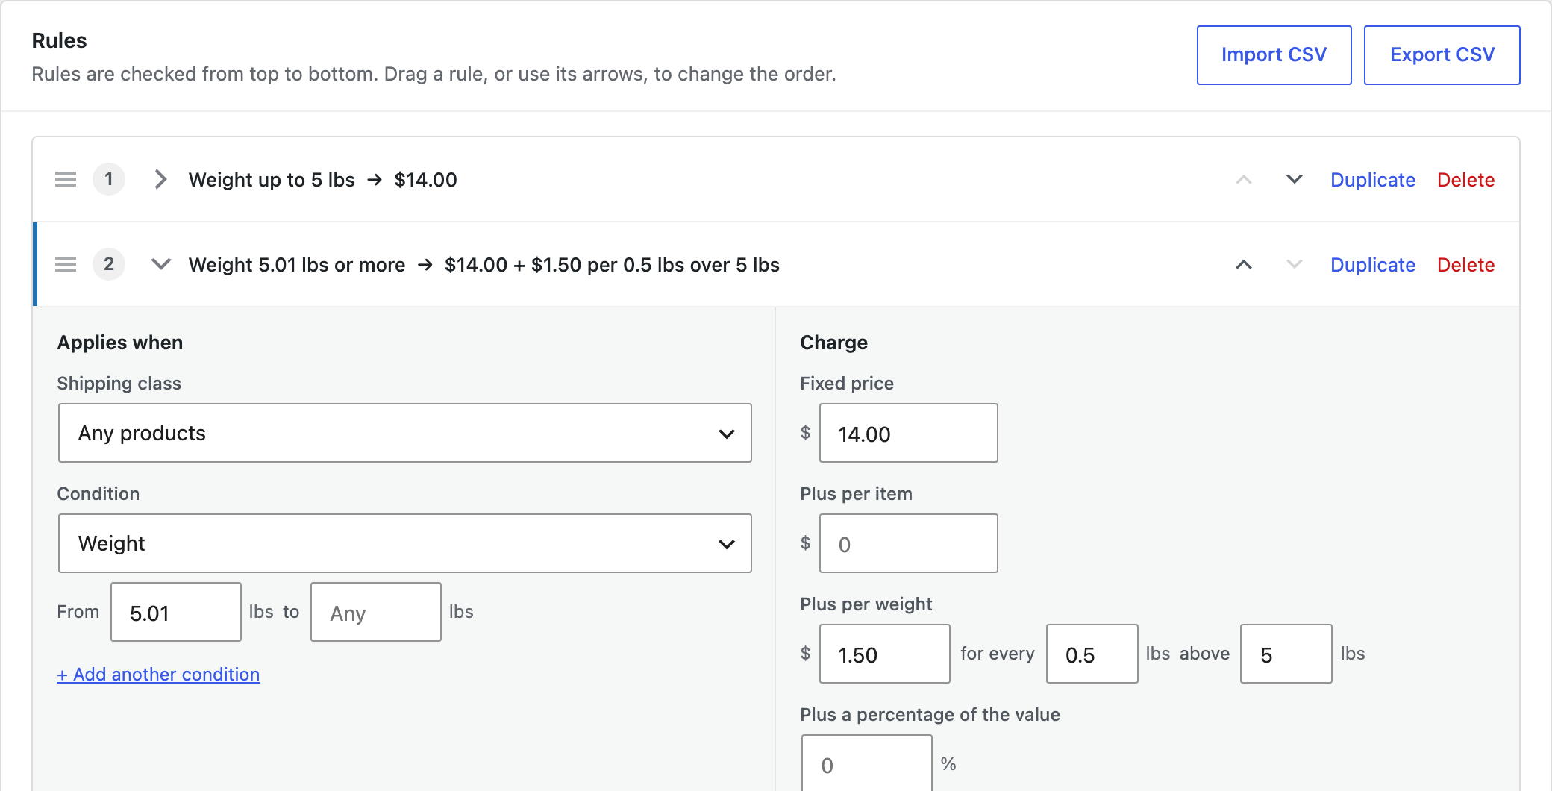
Task: Click the From weight field with 5.01
Action: tap(176, 612)
